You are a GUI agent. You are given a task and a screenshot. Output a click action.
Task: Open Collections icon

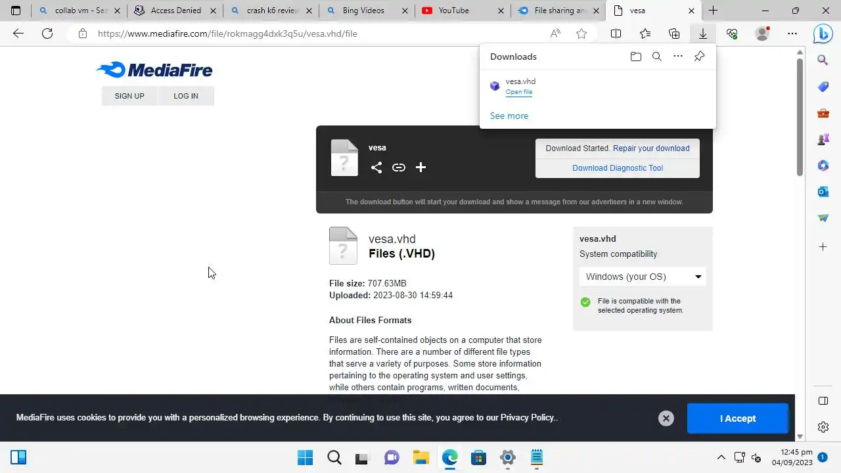coord(674,34)
